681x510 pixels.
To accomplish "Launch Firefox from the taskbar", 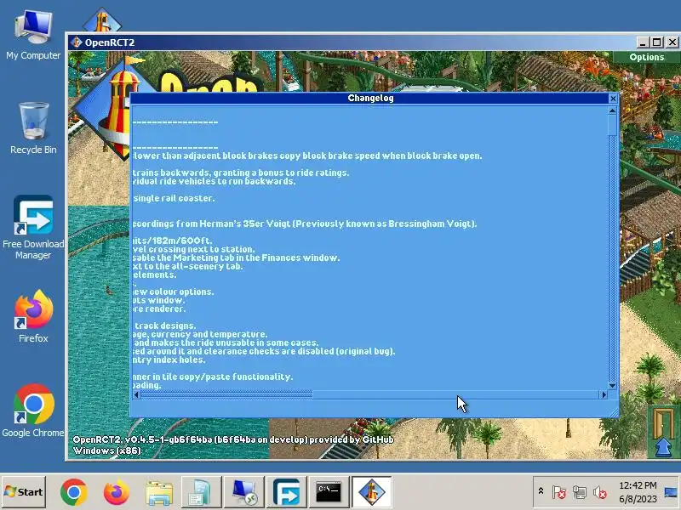I will pyautogui.click(x=117, y=492).
